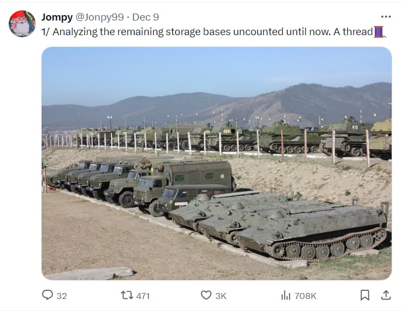403x313 pixels.
Task: Click the 708K views count
Action: coord(305,296)
